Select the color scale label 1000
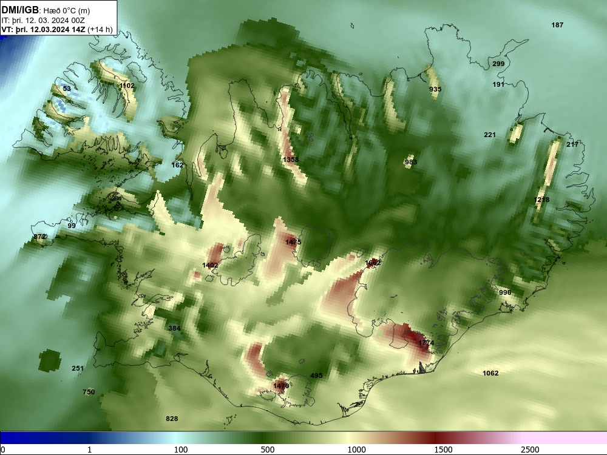The image size is (607, 455). click(x=356, y=450)
